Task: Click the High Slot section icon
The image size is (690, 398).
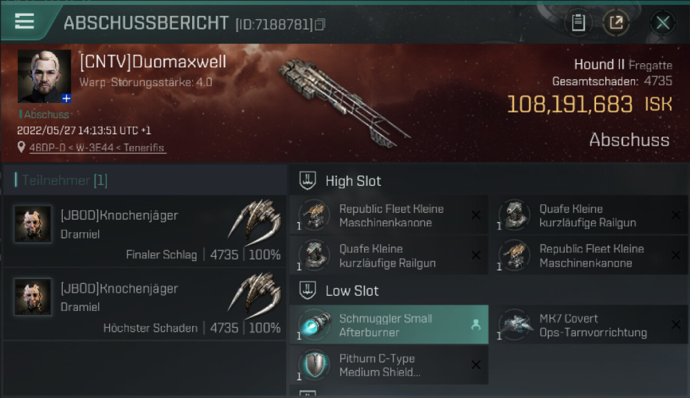Action: coord(308,180)
